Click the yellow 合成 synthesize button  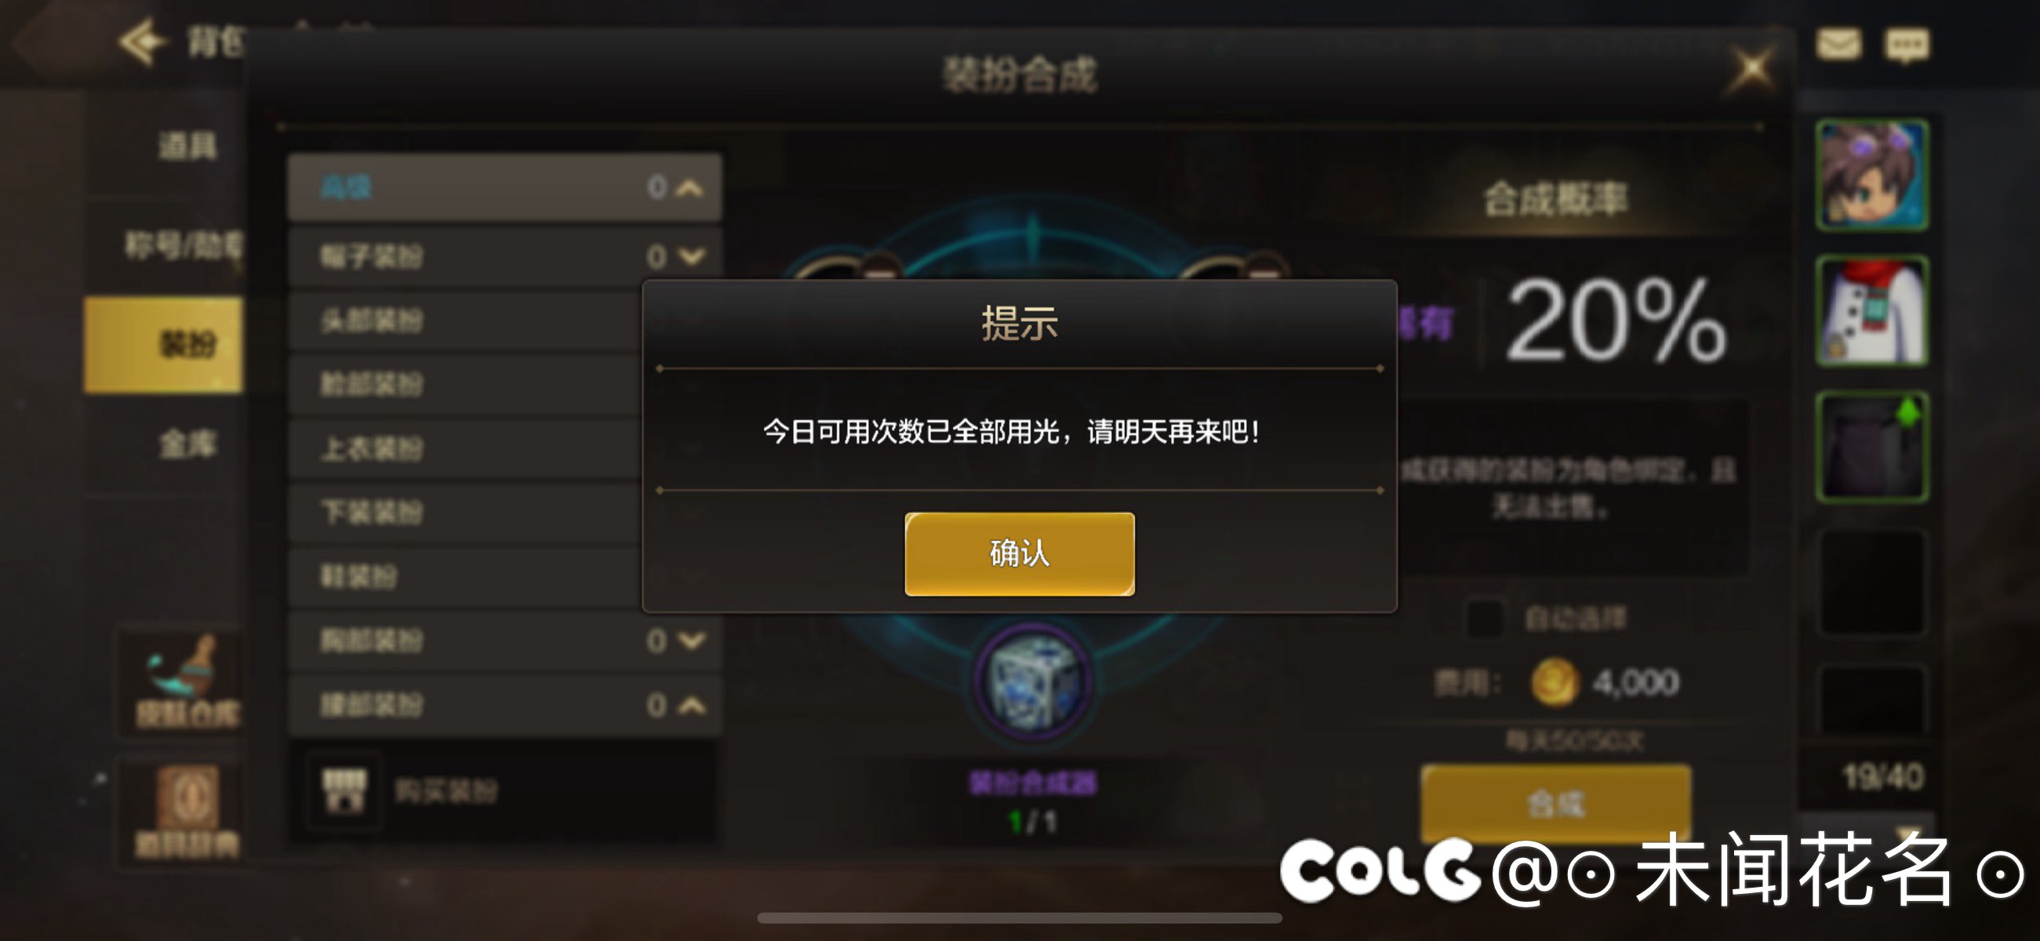[x=1555, y=803]
